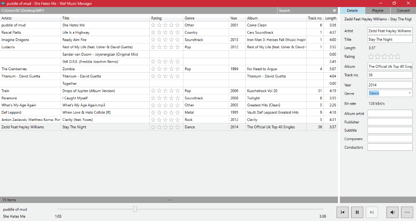Sort by the Title column header
This screenshot has width=416, height=221.
pos(105,18)
